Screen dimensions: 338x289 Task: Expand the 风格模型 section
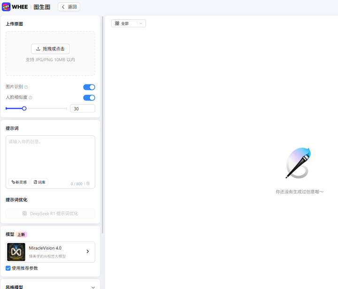92,287
